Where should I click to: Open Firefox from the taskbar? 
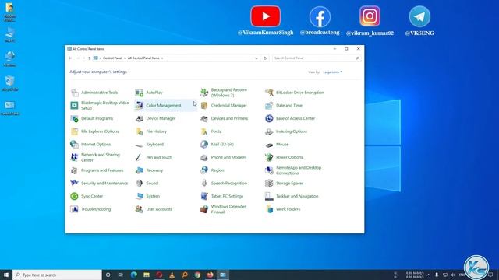[210, 275]
